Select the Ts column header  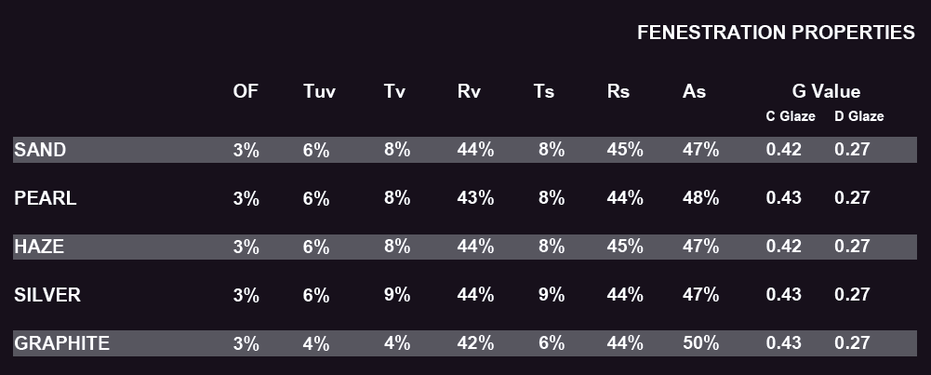tap(543, 91)
